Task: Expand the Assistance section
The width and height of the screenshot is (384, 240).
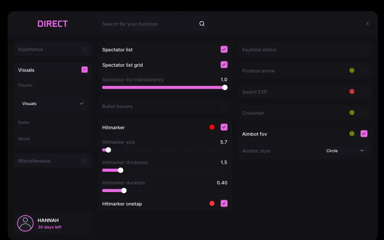Action: coord(53,49)
